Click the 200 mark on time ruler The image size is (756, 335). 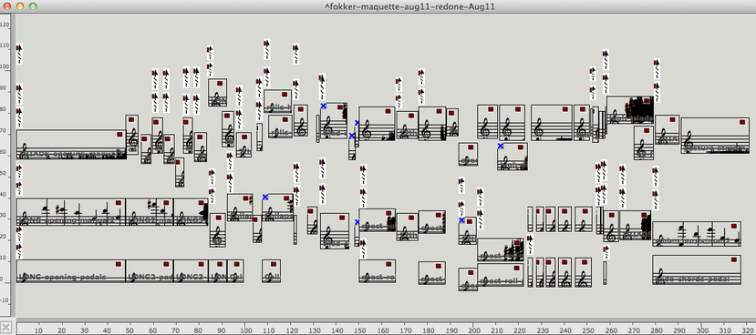click(x=474, y=330)
